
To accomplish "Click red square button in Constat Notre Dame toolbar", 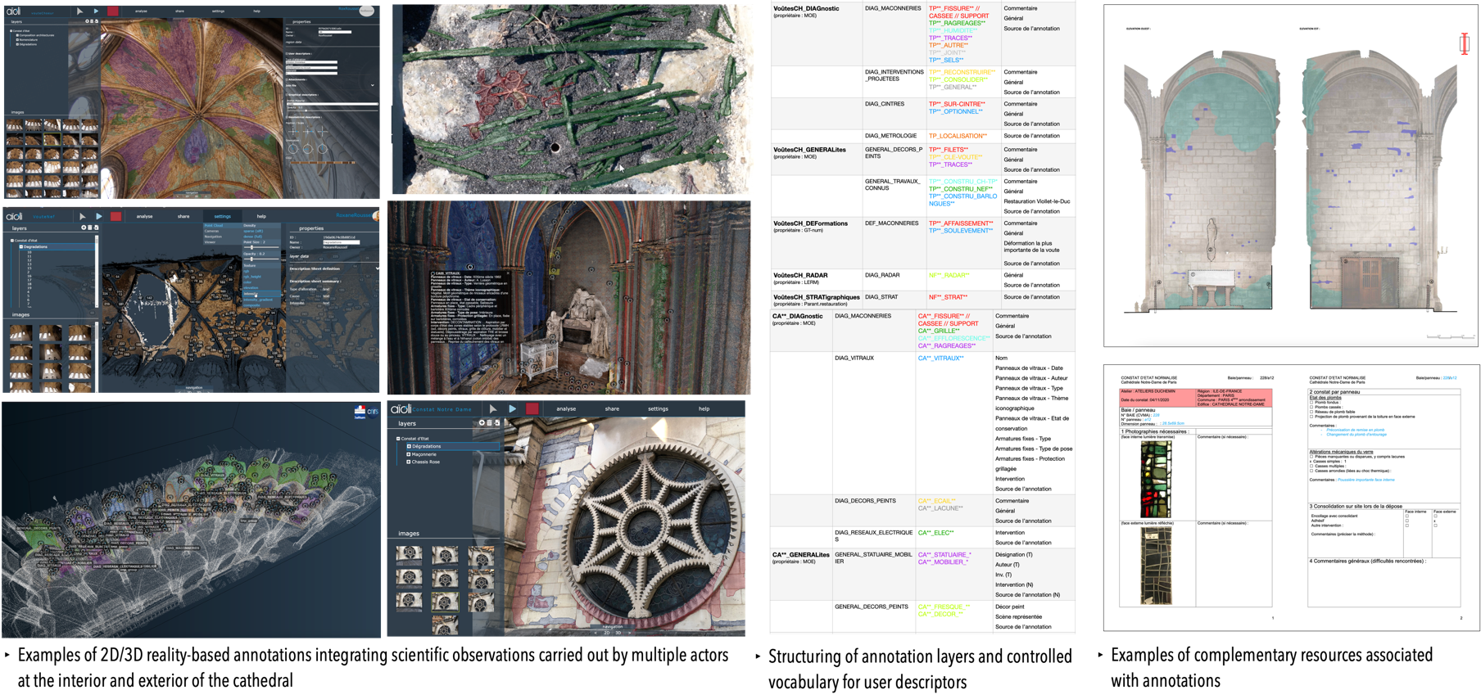I will [532, 408].
